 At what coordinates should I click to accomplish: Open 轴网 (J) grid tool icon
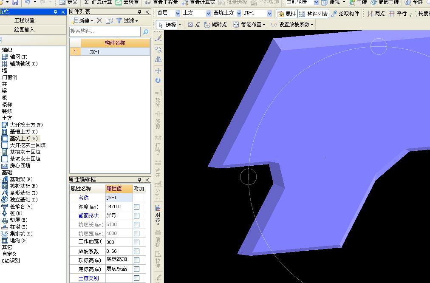(x=5, y=57)
